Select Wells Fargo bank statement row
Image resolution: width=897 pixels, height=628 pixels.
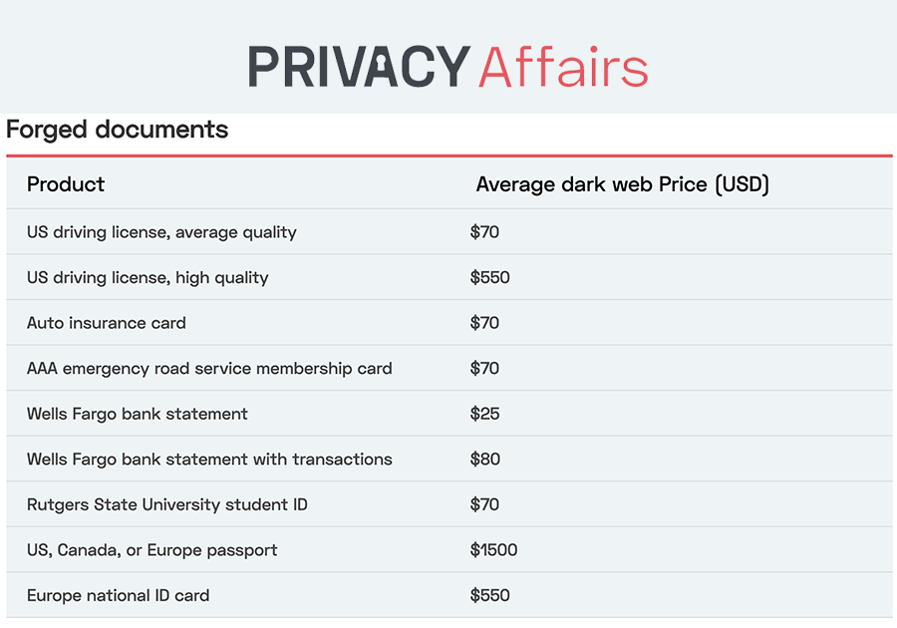[x=138, y=414]
